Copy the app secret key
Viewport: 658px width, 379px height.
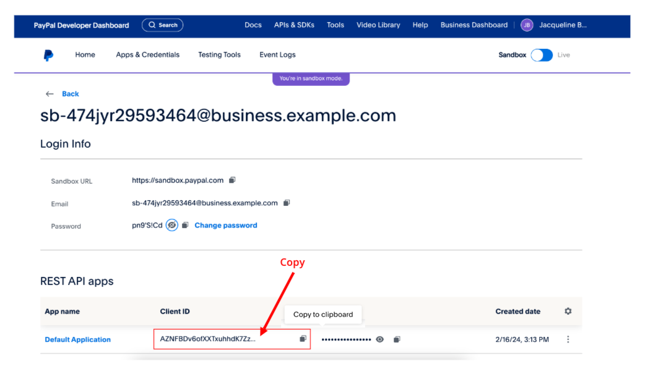tap(397, 339)
